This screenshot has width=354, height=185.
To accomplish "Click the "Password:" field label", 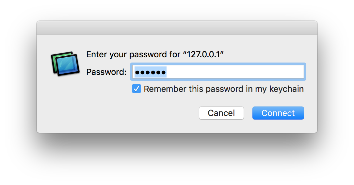I will [106, 72].
